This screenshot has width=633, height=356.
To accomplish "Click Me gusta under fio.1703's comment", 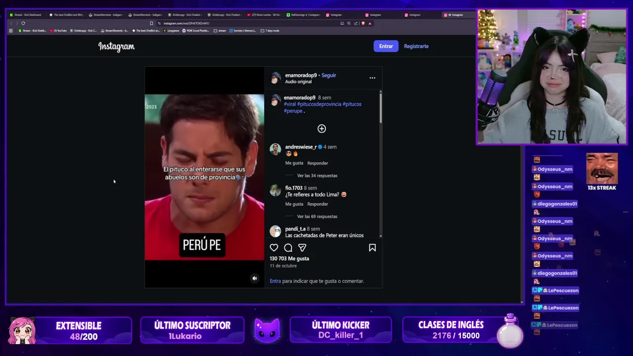I will [294, 204].
